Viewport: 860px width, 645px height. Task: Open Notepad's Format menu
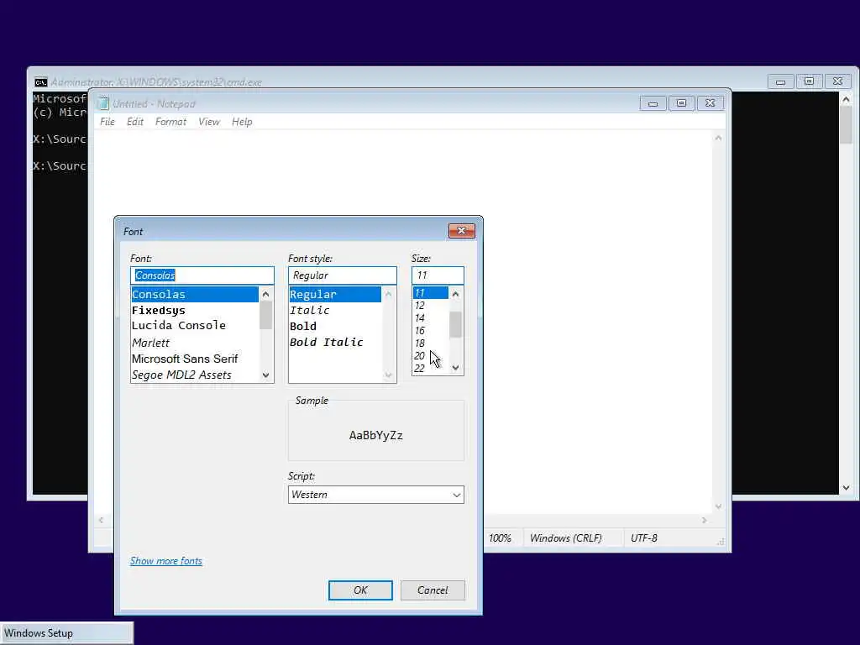pyautogui.click(x=170, y=122)
